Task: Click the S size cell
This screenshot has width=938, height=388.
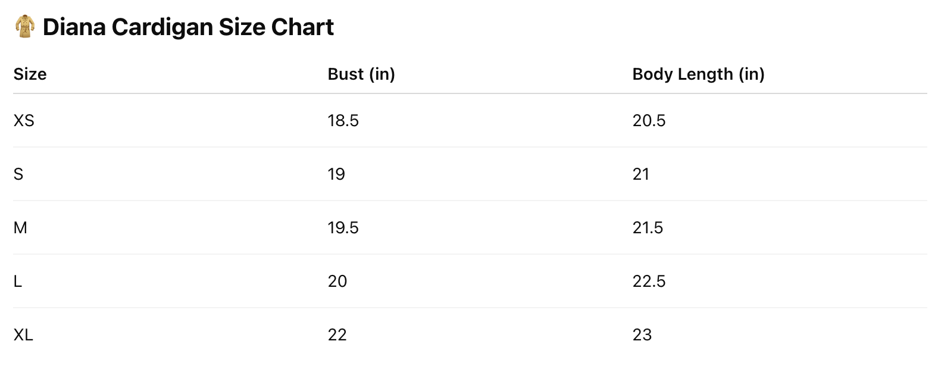Action: [x=18, y=174]
